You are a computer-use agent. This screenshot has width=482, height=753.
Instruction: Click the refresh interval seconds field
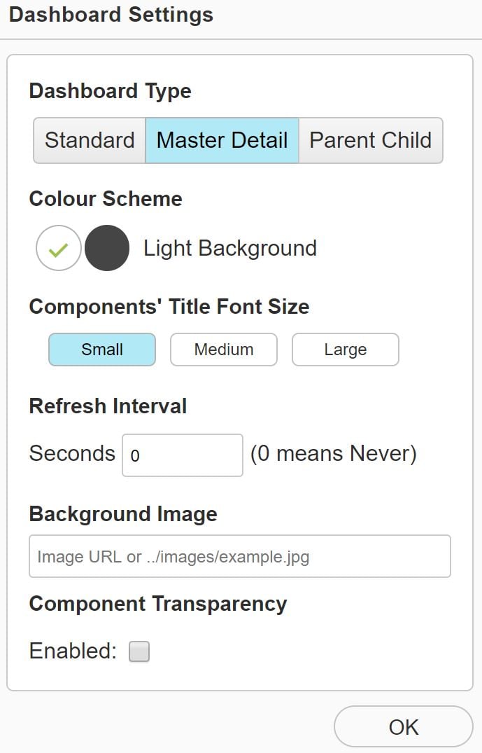pyautogui.click(x=182, y=455)
